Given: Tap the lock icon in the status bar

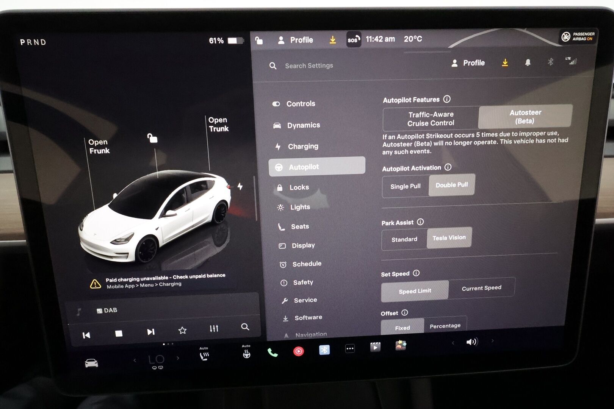Looking at the screenshot, I should [x=259, y=40].
